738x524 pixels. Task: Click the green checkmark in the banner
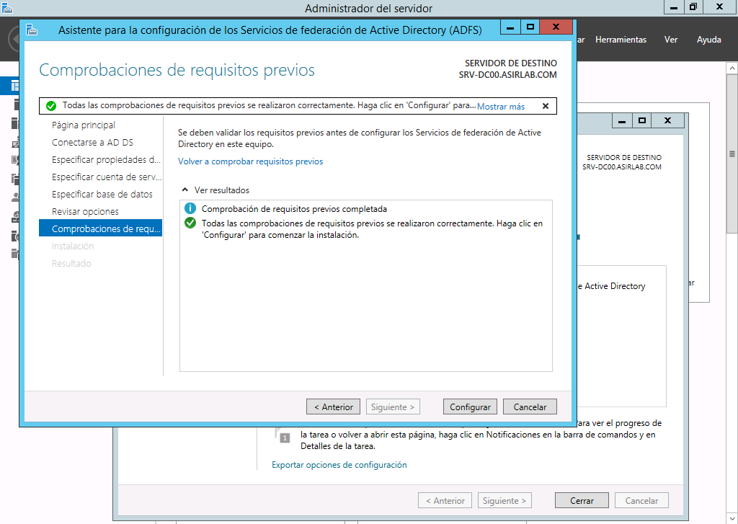51,106
